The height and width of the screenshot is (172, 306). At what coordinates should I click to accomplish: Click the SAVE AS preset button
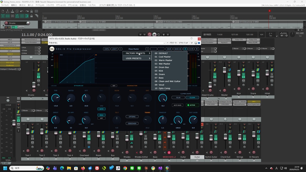(x=178, y=49)
